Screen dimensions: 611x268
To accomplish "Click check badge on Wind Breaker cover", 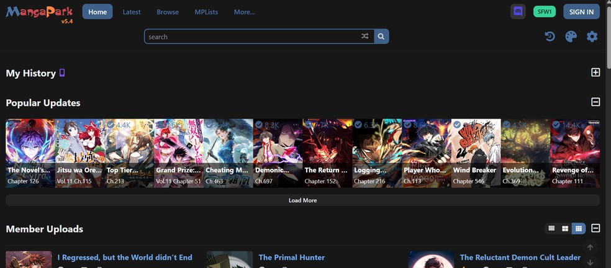I will coord(457,125).
